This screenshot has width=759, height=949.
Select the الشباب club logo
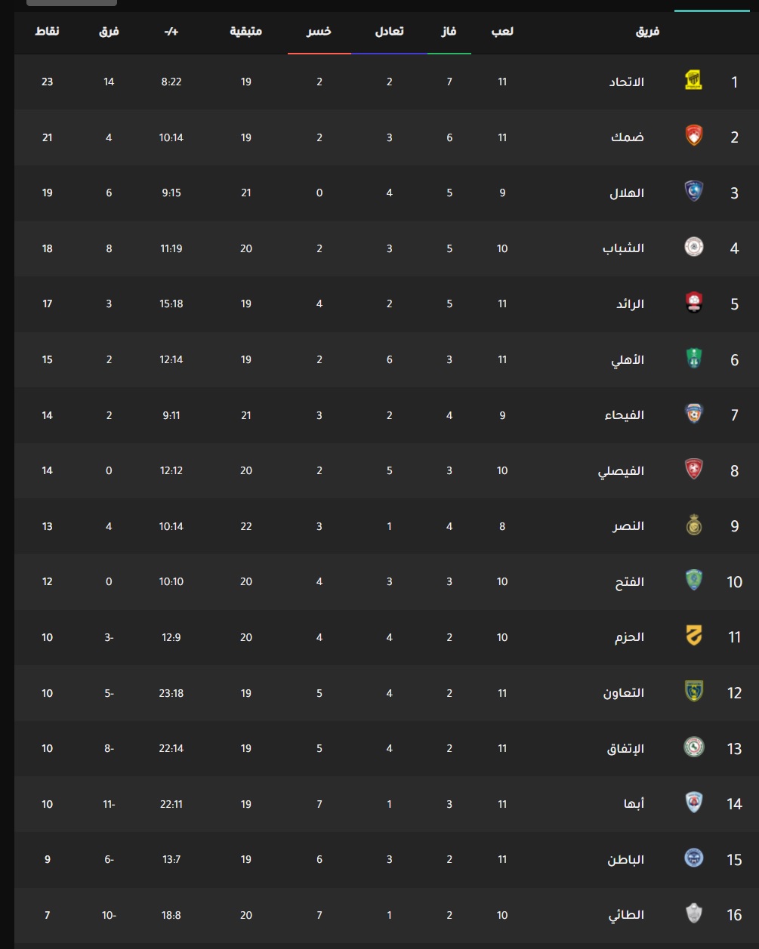click(693, 247)
